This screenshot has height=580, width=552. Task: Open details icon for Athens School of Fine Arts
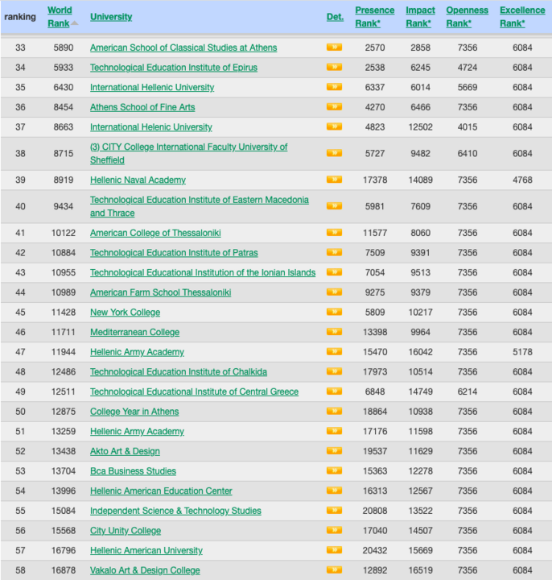(x=334, y=107)
